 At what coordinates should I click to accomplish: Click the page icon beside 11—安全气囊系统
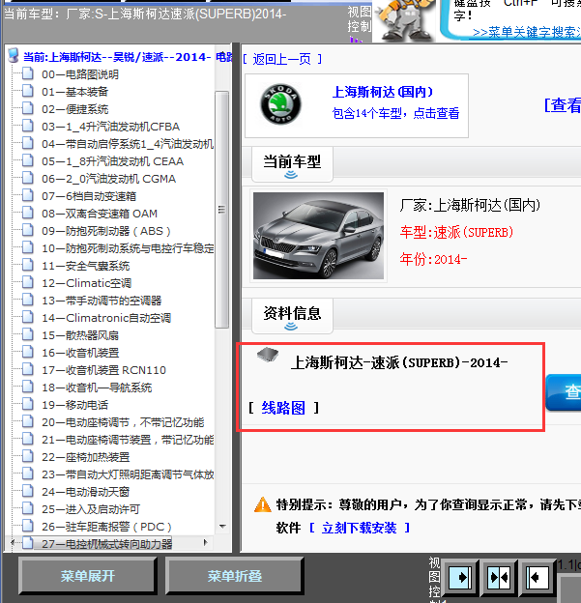[28, 265]
